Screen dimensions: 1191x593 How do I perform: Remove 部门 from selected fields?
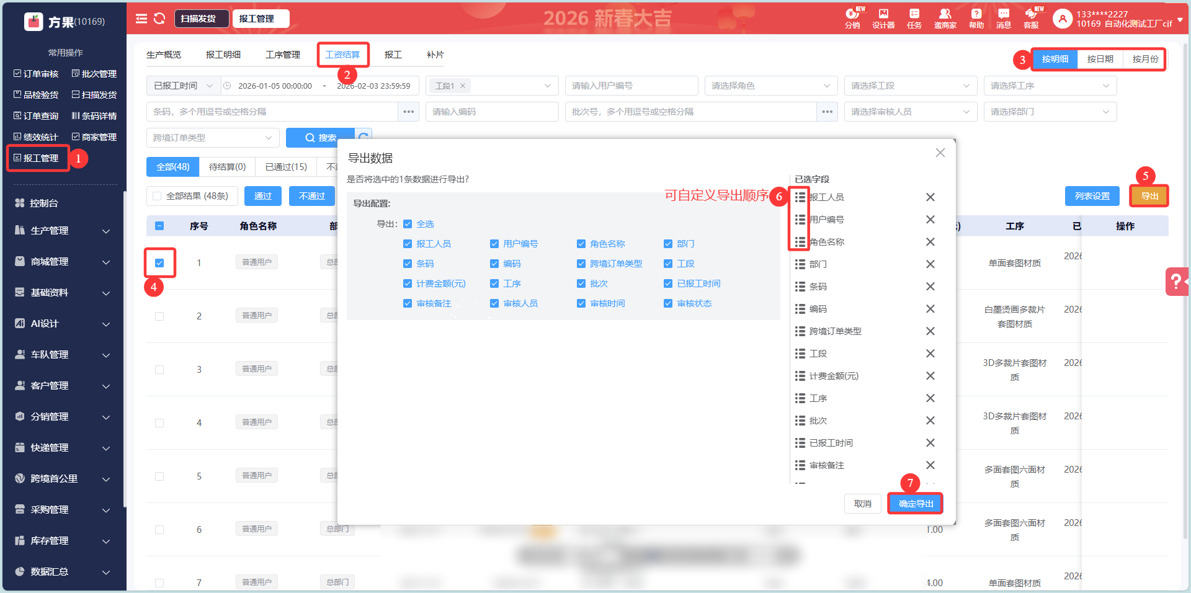[930, 264]
